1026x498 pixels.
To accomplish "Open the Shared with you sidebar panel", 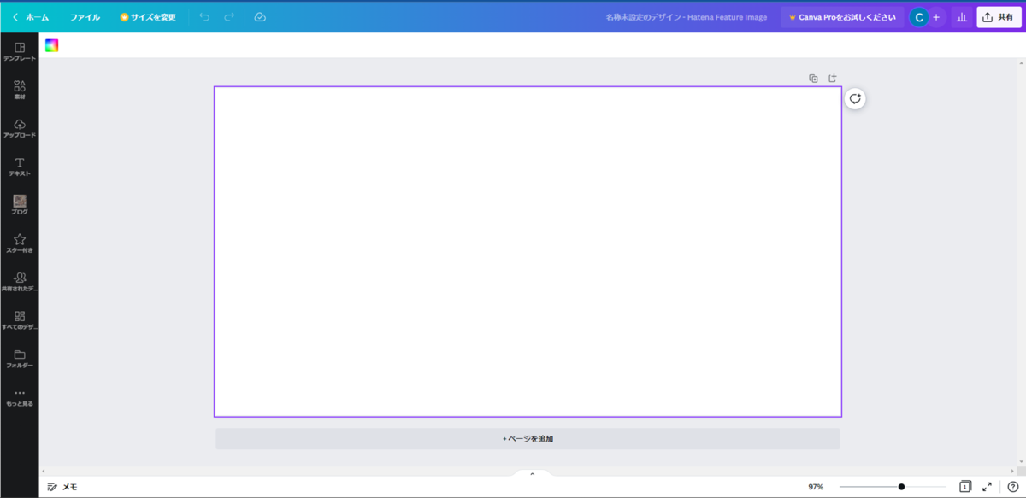I will coord(20,282).
